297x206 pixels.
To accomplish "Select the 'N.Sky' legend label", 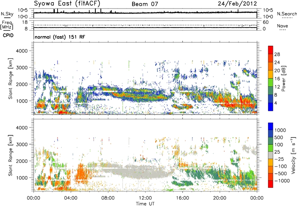I will tap(7, 14).
